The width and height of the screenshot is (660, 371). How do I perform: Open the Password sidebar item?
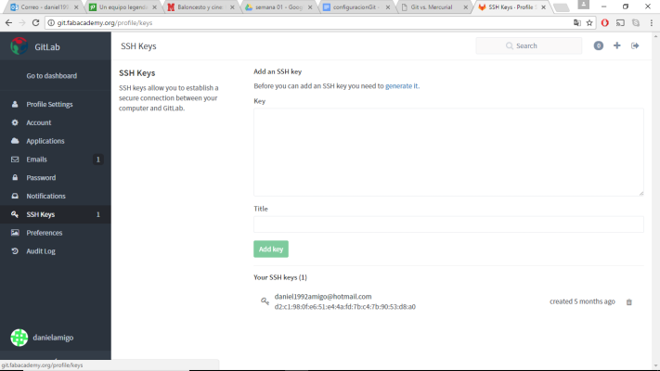pos(55,177)
